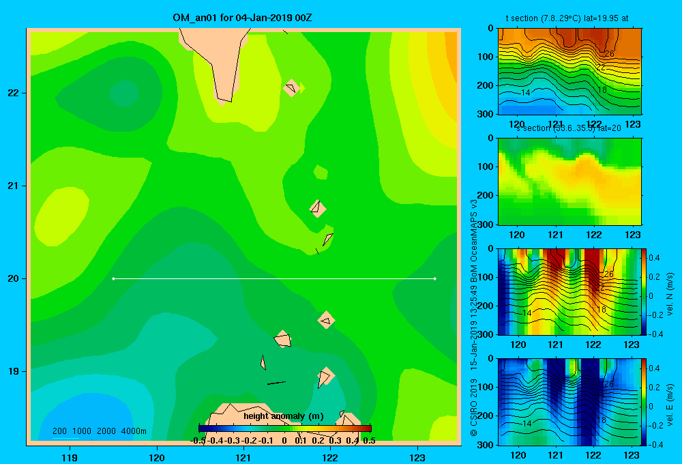Click depth label 100 on s section axis
Viewport: 682px width, 464px height.
pyautogui.click(x=485, y=166)
